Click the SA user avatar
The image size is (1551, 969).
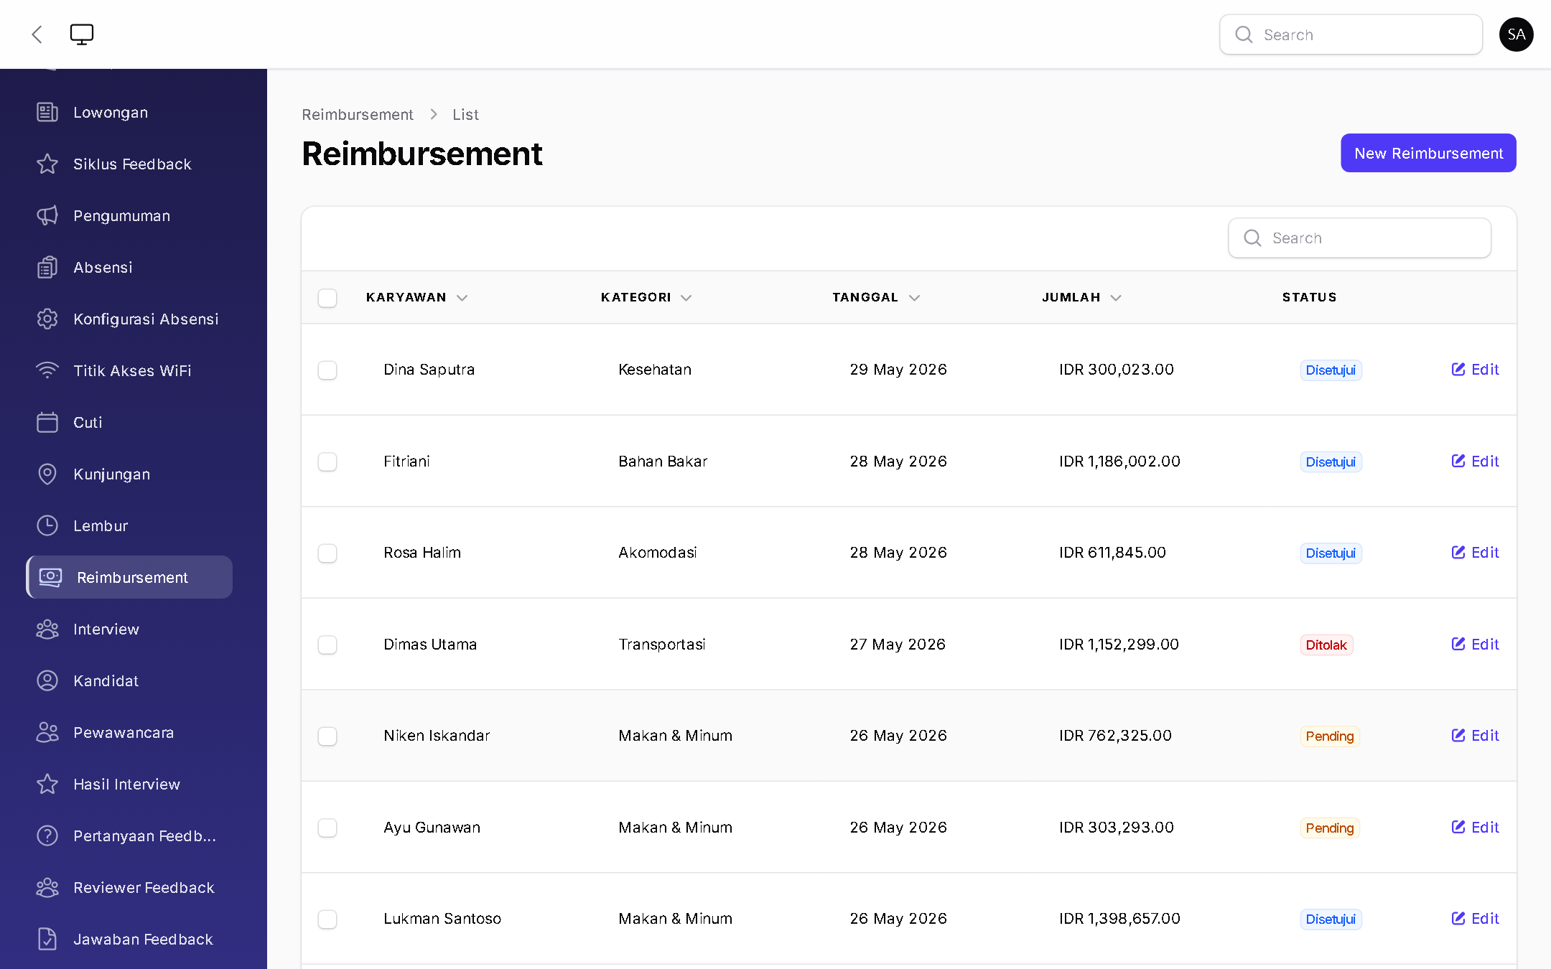[1516, 34]
